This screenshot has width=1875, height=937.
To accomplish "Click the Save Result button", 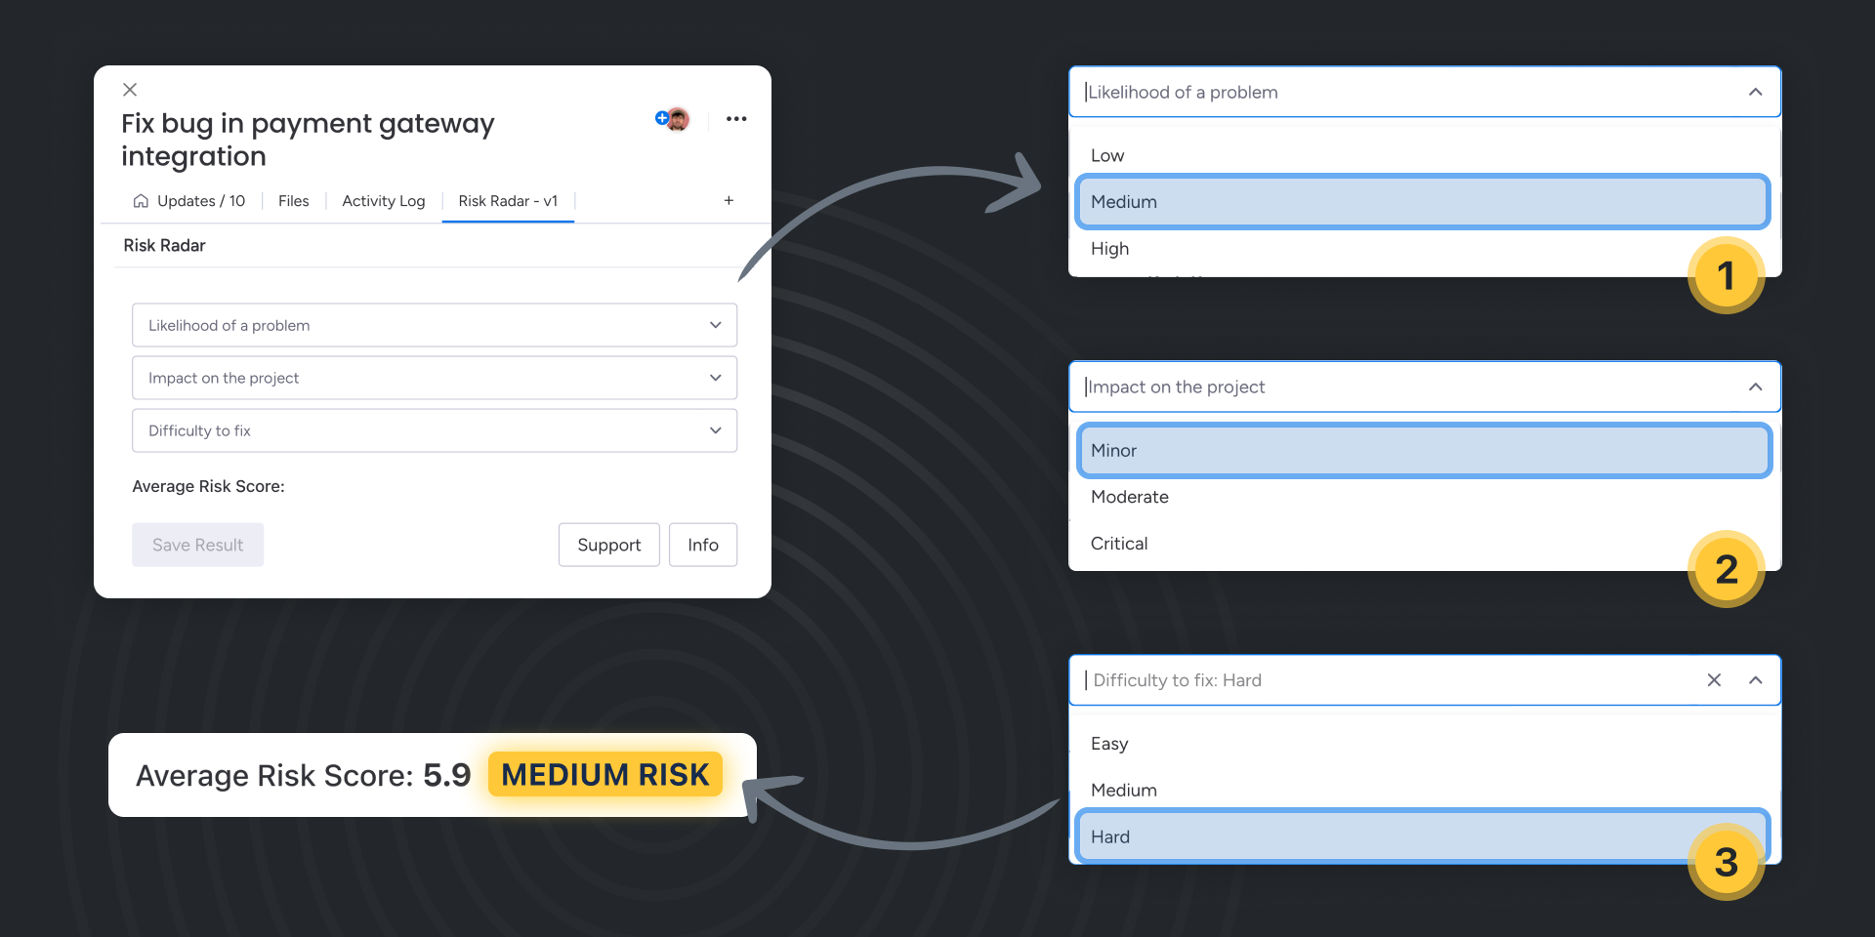I will pos(197,545).
